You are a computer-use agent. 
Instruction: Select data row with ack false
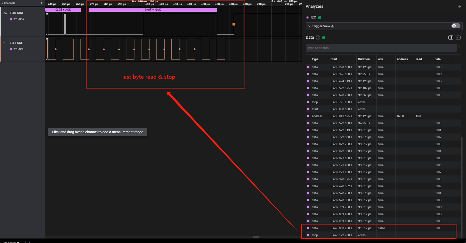coord(383,228)
